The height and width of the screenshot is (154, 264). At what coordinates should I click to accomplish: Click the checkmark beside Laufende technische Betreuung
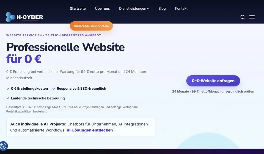tap(8, 98)
